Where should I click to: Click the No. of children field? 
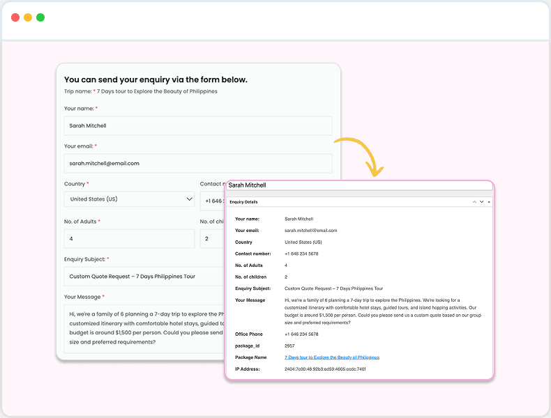point(212,239)
